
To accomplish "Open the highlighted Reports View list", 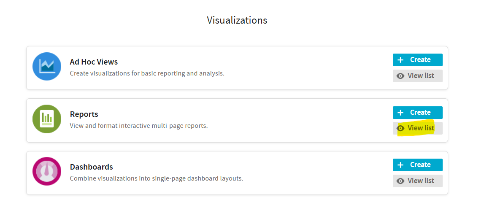I will tap(417, 128).
